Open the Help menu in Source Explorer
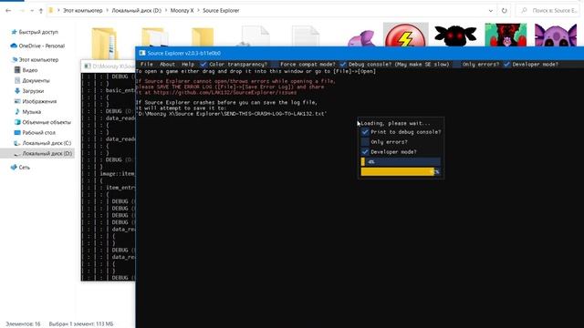 click(188, 65)
